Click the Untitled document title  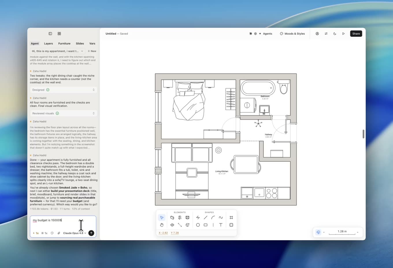coord(111,33)
